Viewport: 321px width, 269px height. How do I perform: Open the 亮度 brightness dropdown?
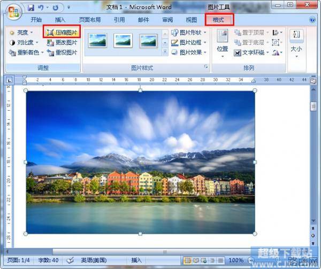(x=21, y=32)
